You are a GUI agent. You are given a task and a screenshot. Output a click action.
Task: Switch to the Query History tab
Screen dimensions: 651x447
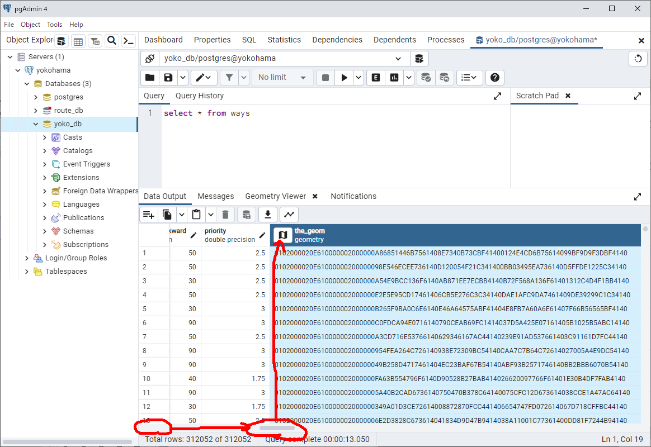[199, 96]
